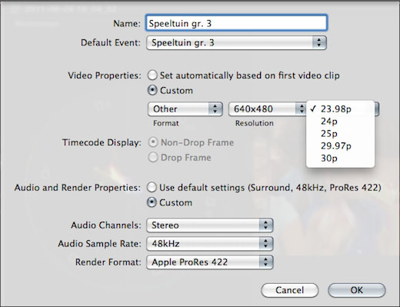
Task: Click the Name text field
Action: [236, 23]
